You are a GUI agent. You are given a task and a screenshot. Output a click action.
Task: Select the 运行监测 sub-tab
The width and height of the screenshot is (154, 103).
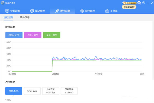8,17
